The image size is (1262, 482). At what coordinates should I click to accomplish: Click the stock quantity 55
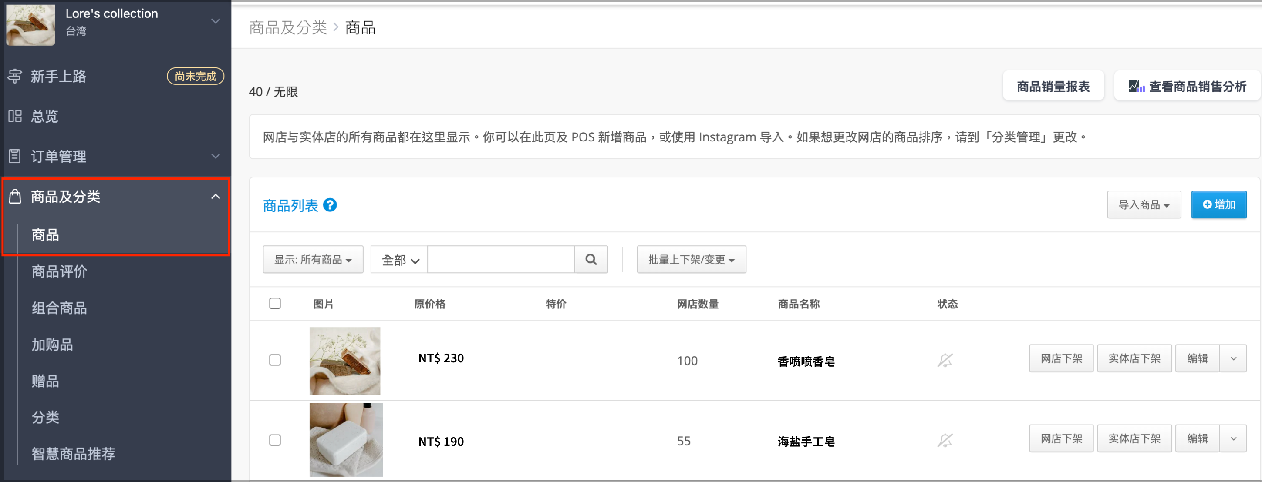click(684, 442)
